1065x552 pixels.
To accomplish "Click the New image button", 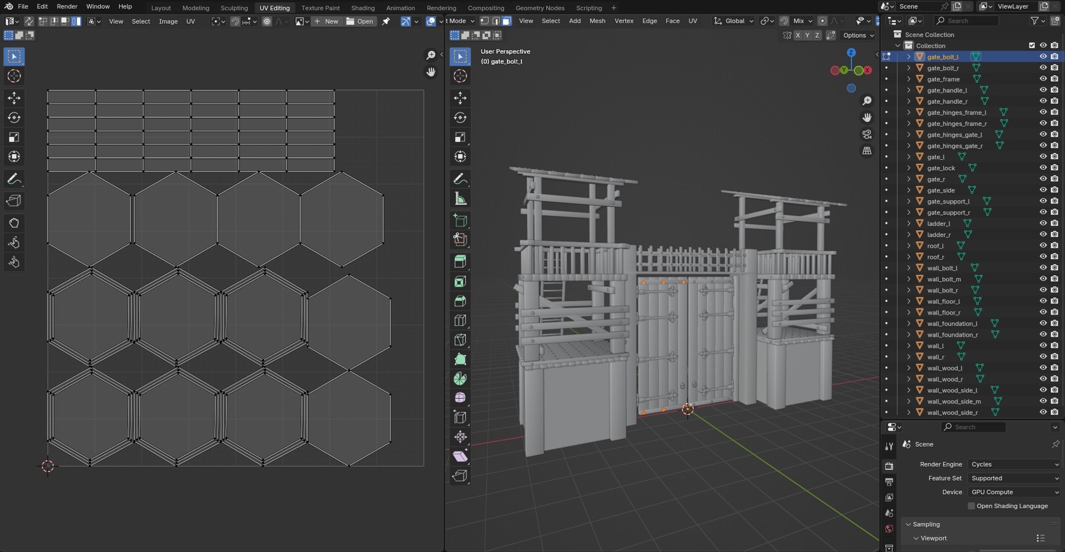I will tap(326, 21).
